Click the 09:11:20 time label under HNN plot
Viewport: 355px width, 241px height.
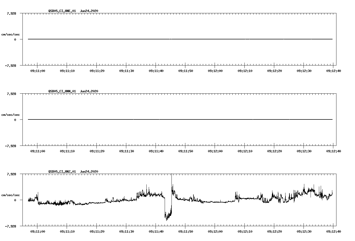click(x=97, y=151)
